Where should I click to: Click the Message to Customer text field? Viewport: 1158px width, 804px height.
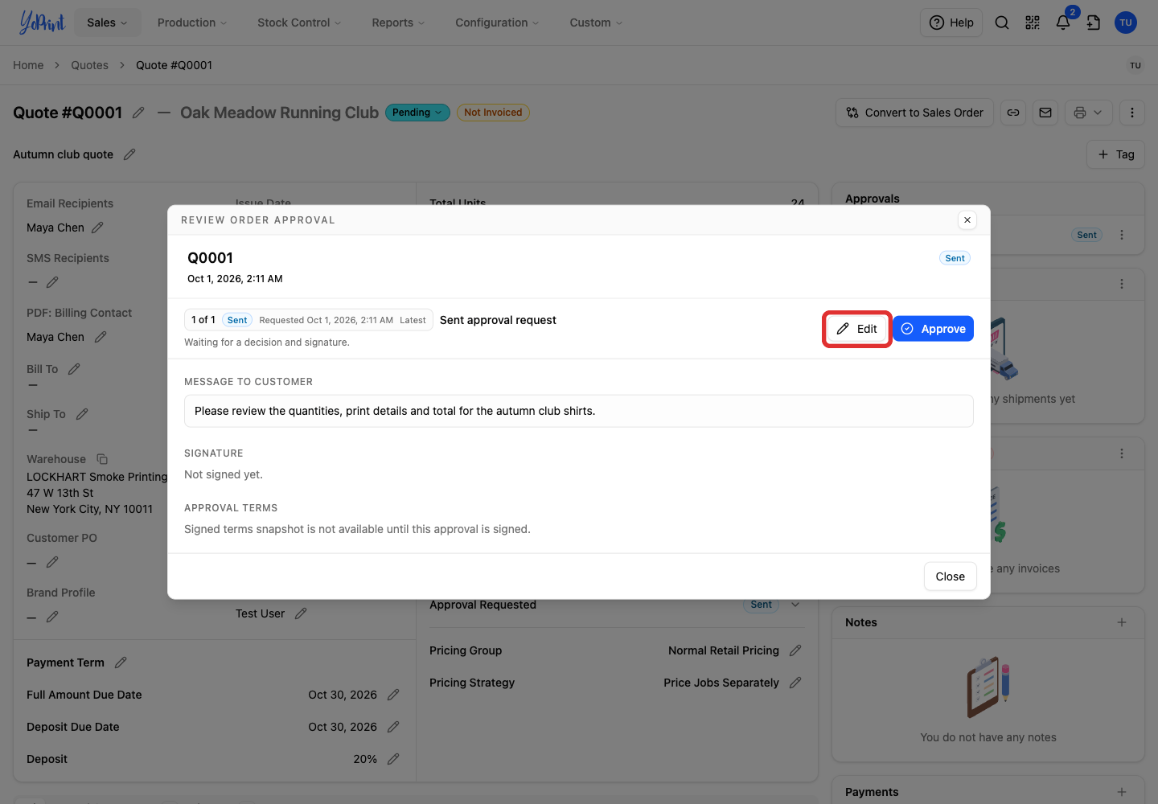click(579, 411)
